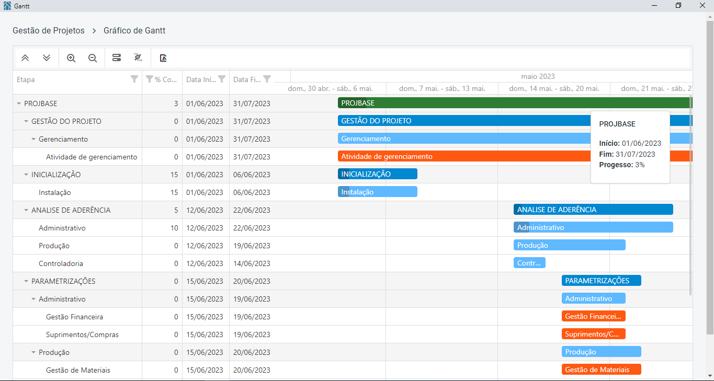Open the Etapa column filter
The height and width of the screenshot is (381, 714).
134,79
